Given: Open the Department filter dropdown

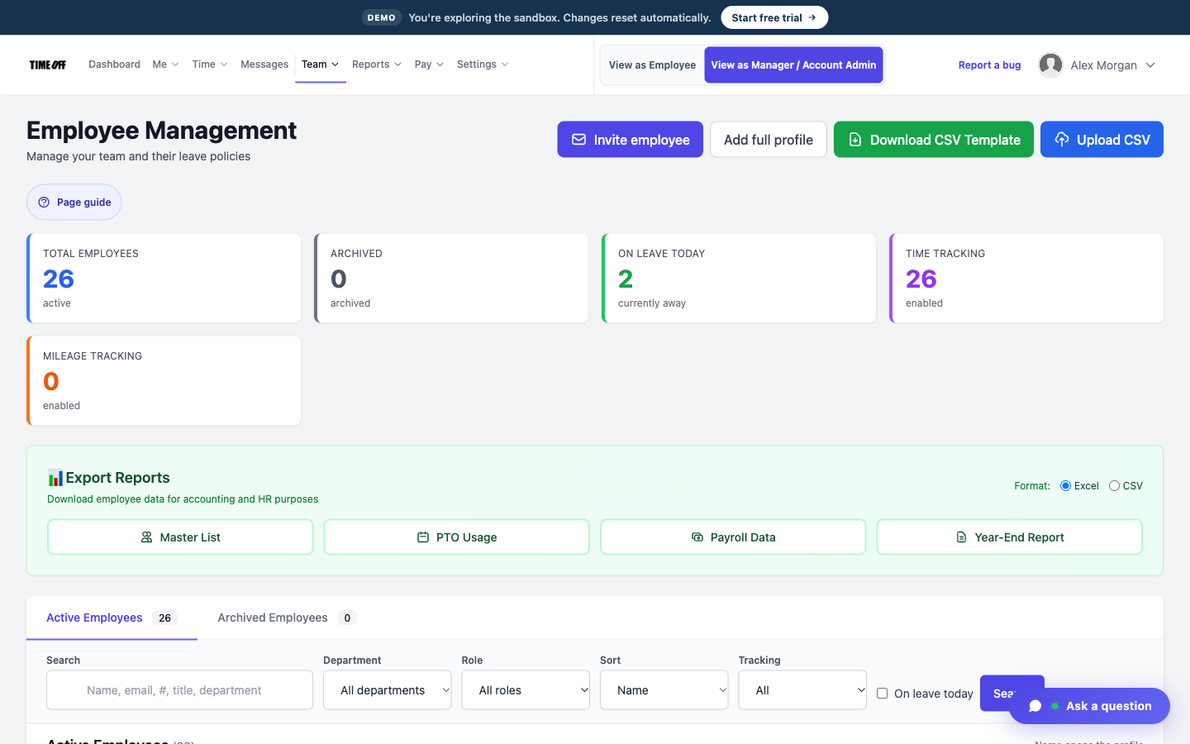Looking at the screenshot, I should (388, 690).
